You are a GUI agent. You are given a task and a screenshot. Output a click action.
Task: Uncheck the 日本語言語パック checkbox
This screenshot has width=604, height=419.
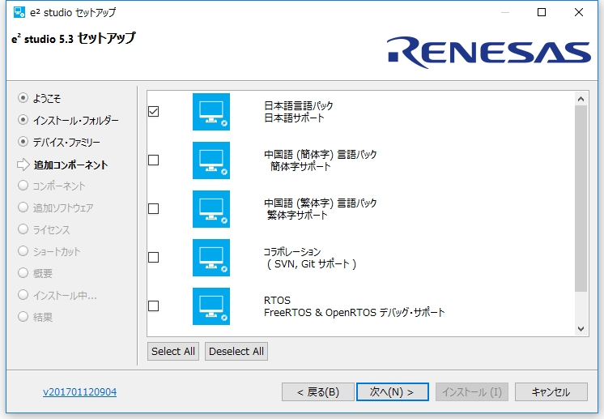[153, 111]
